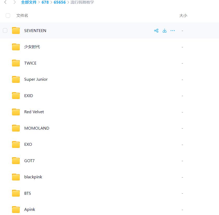Screen dimensions: 219x215
Task: Select the EXID folder icon
Action: pos(16,96)
